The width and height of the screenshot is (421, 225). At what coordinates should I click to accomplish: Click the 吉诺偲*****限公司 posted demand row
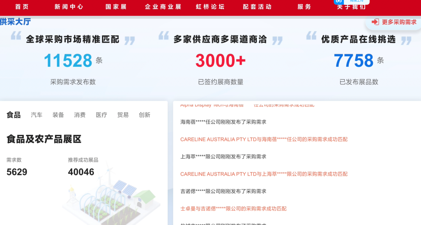[x=223, y=191]
